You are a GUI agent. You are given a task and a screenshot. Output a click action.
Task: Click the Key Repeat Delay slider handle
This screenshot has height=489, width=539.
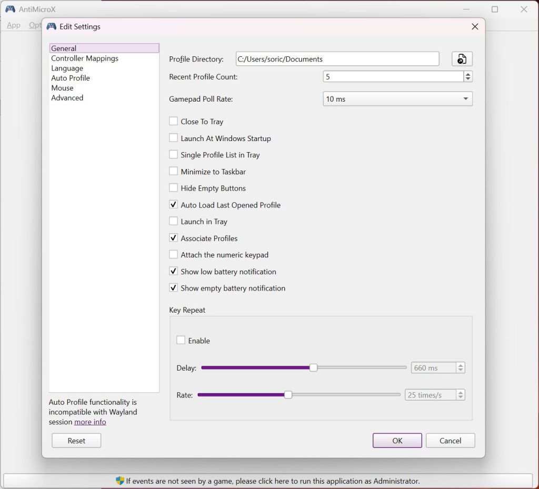tap(313, 368)
